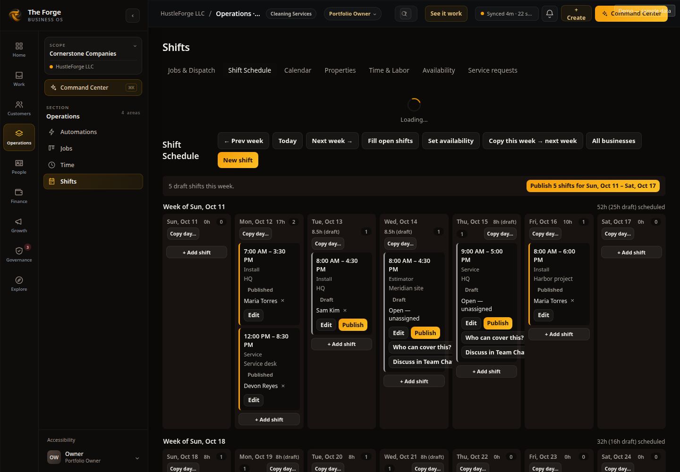Go to Next week
The height and width of the screenshot is (472, 680).
(x=332, y=141)
